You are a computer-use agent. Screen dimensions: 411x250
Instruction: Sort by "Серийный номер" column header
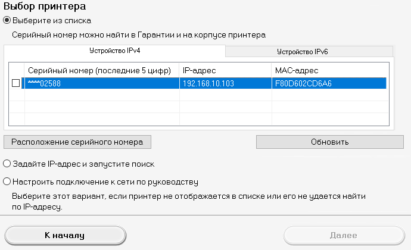tap(101, 71)
